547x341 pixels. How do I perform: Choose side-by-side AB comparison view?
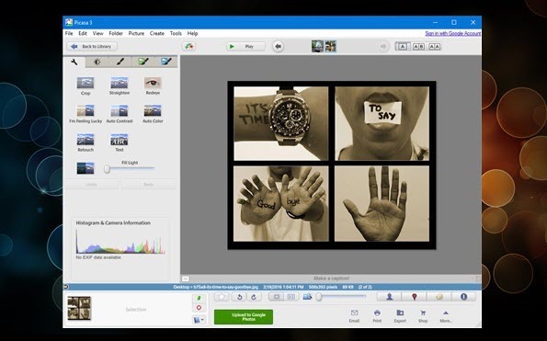[418, 46]
